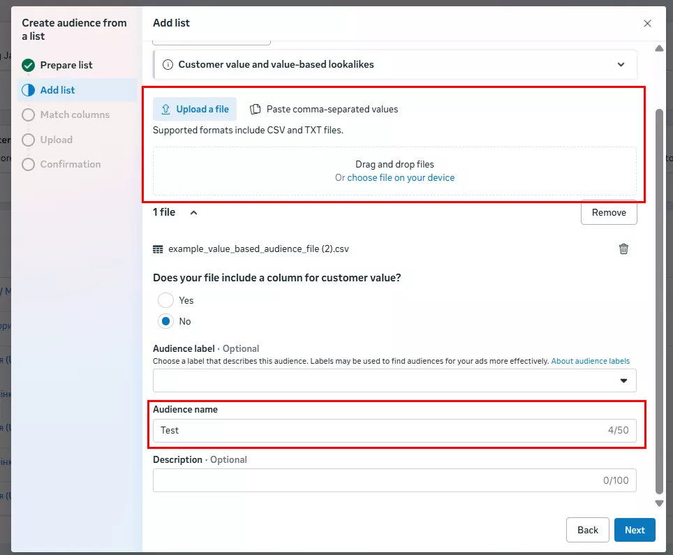Click the Confirmation step circle icon
Image resolution: width=673 pixels, height=555 pixels.
coord(28,164)
